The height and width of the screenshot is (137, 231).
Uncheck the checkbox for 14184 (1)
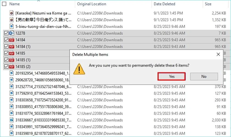click(x=6, y=47)
